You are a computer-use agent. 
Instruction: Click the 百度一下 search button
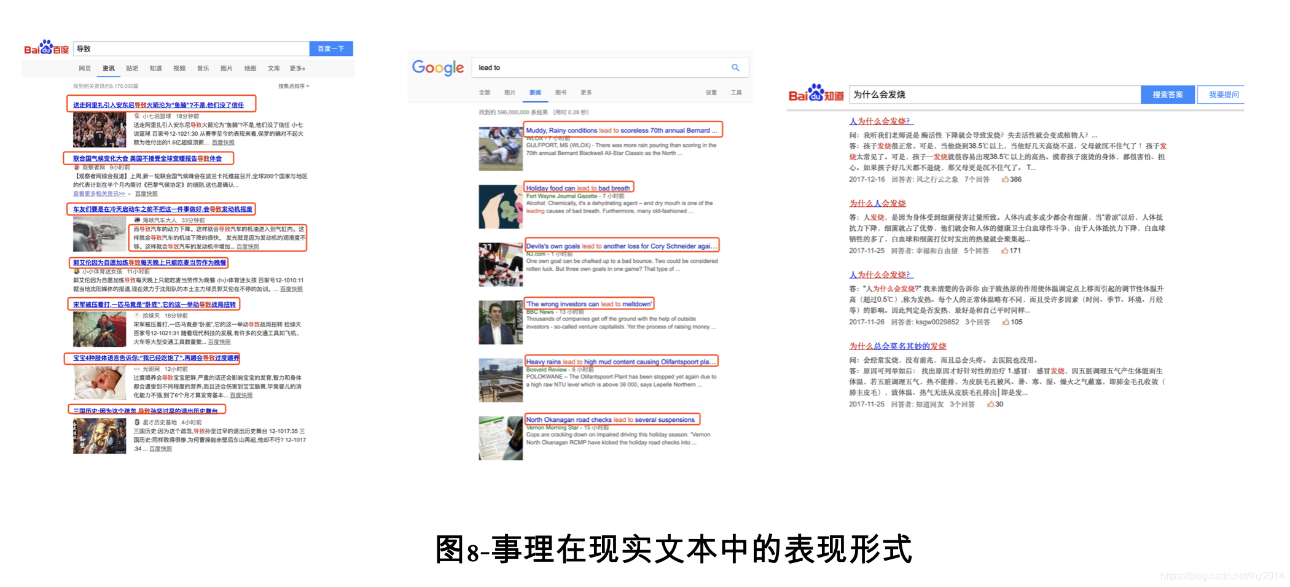pos(330,49)
